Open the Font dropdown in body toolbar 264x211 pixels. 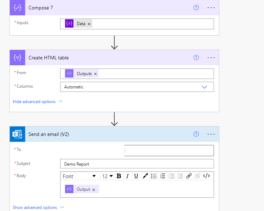pos(79,176)
